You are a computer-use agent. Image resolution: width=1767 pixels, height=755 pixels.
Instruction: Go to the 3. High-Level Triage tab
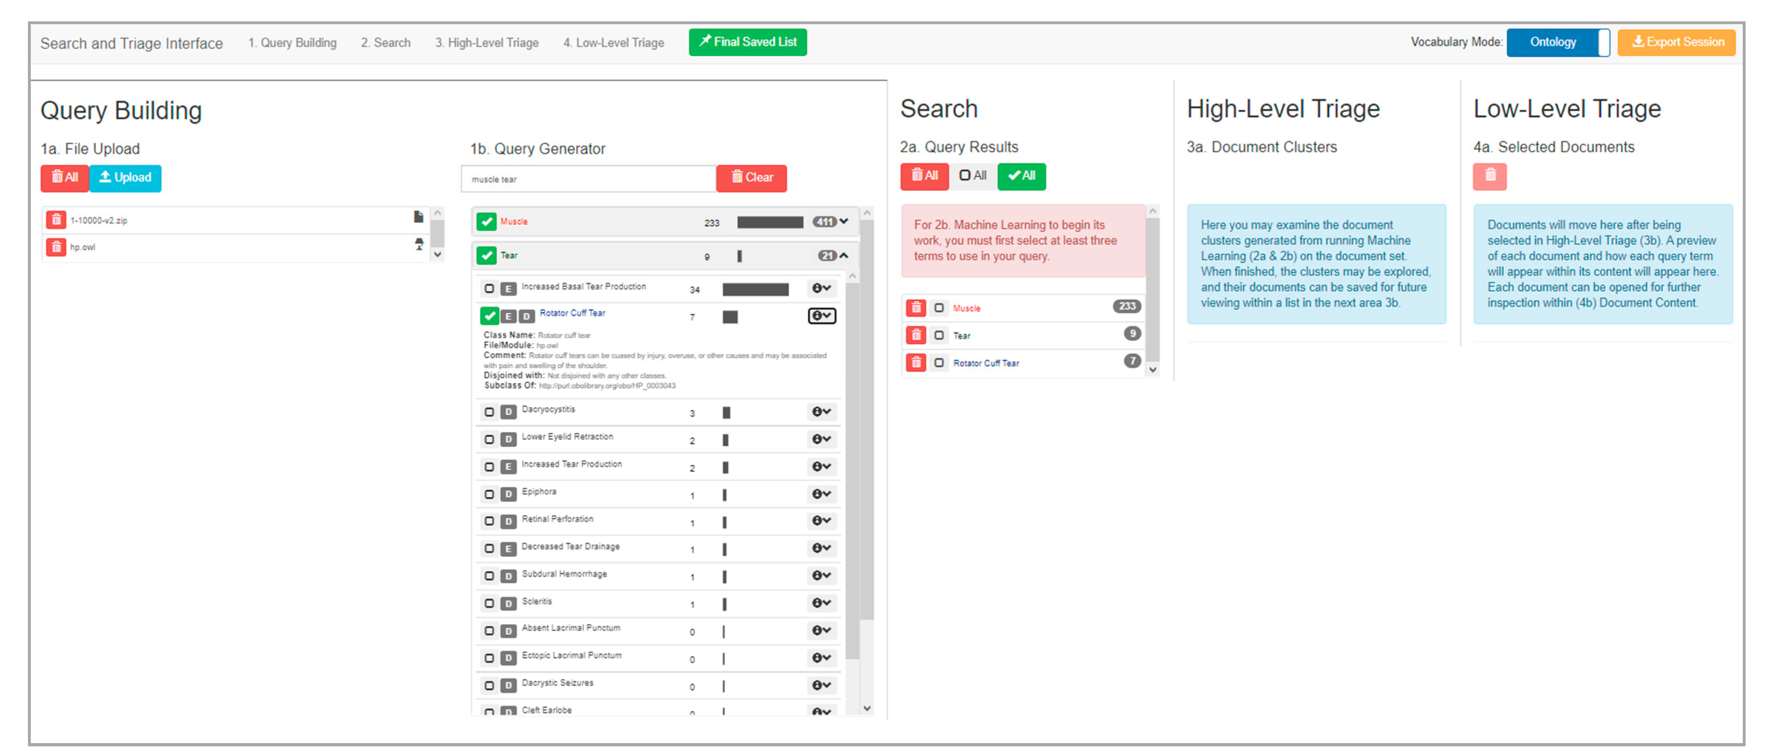(x=486, y=43)
